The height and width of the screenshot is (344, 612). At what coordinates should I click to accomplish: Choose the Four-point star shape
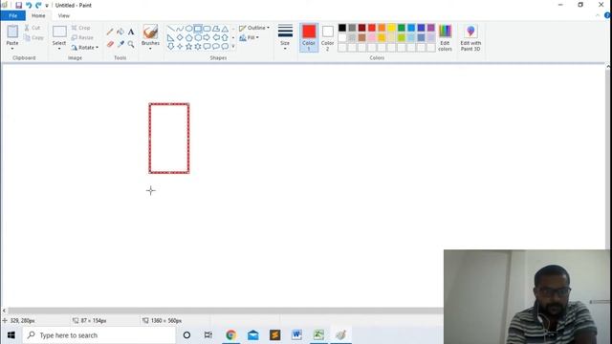coord(180,47)
